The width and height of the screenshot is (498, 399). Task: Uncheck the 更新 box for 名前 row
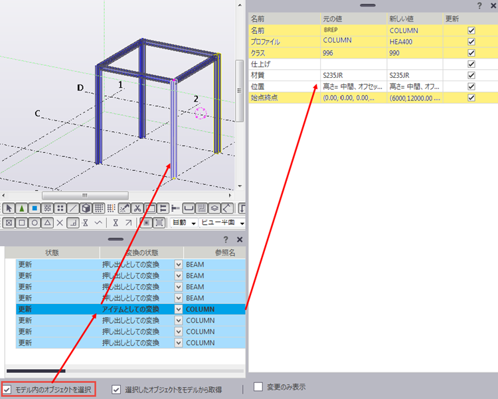471,31
